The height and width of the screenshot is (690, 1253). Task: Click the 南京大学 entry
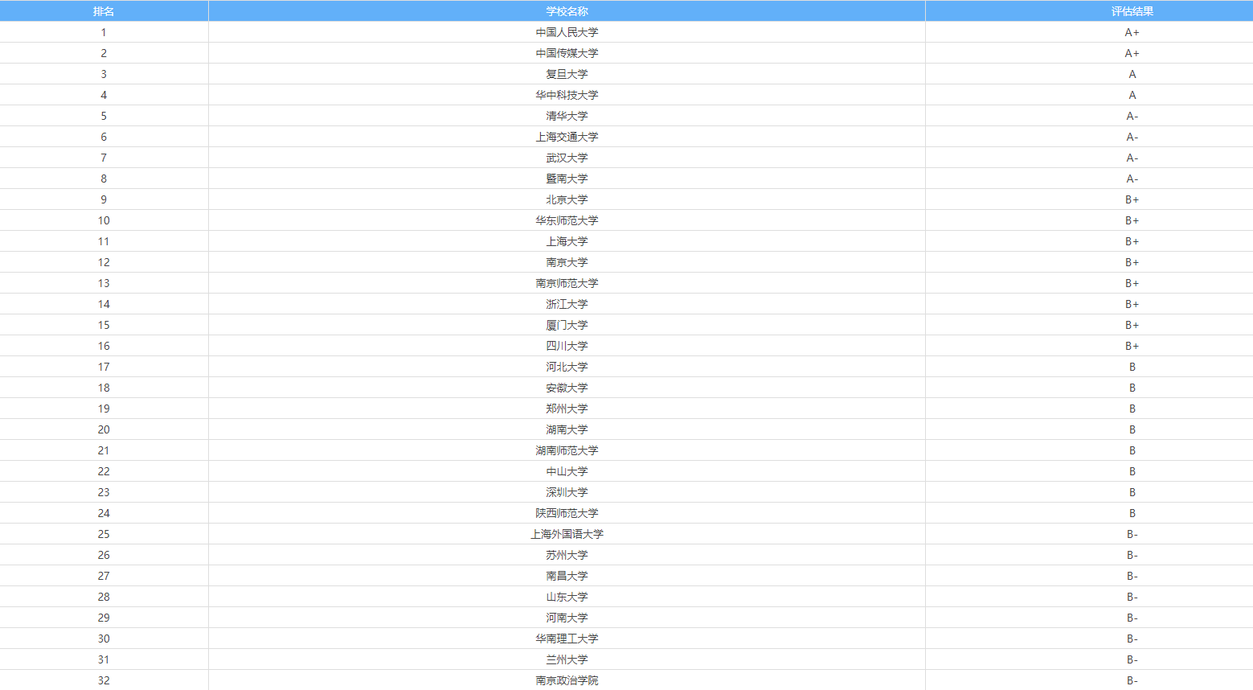pyautogui.click(x=567, y=262)
